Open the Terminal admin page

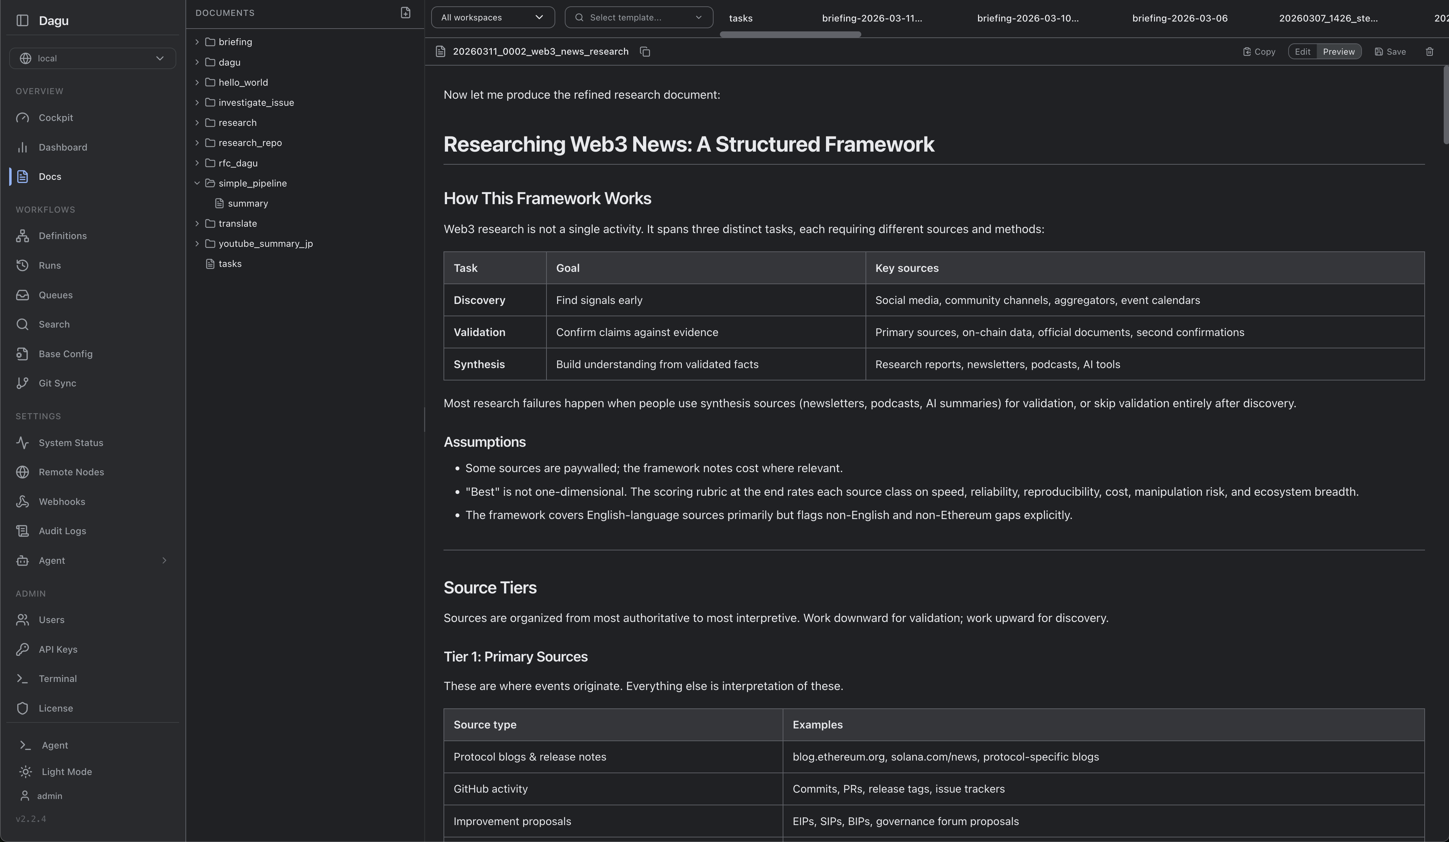(57, 679)
